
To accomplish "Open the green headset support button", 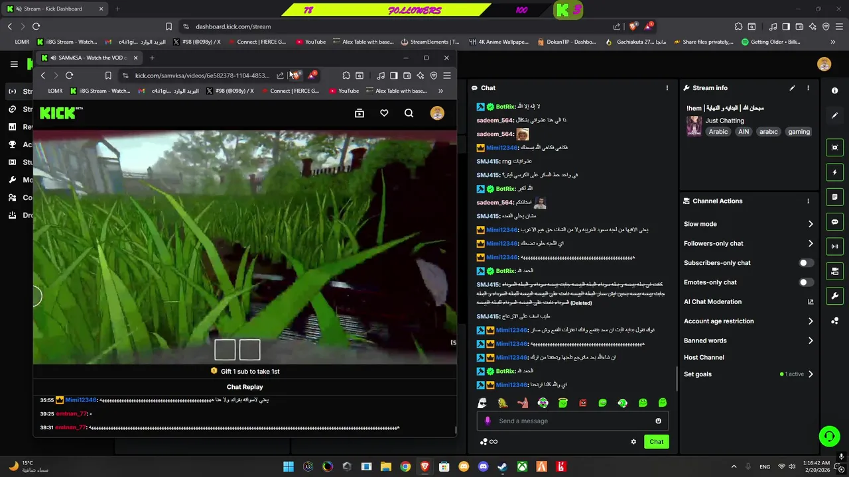I will 829,436.
